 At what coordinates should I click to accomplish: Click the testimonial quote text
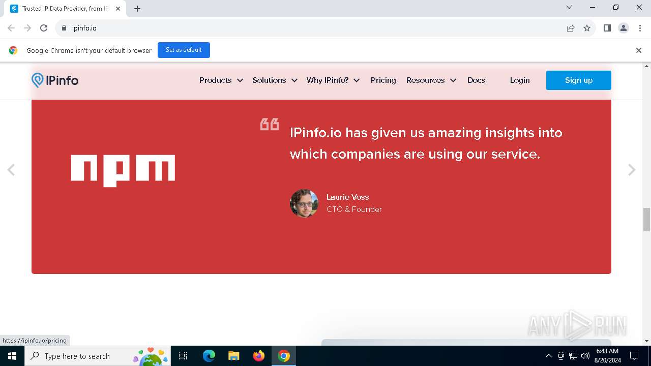tap(426, 143)
